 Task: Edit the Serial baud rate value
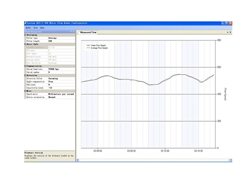click(61, 69)
